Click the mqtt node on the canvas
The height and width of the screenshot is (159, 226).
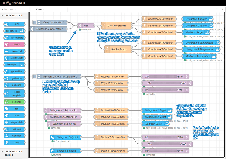[85, 25]
